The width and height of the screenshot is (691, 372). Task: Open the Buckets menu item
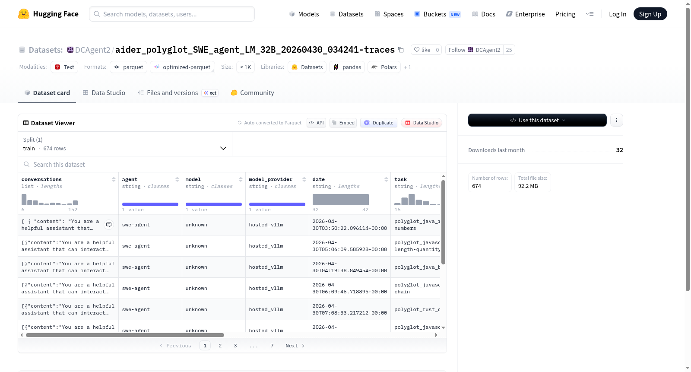tap(437, 14)
